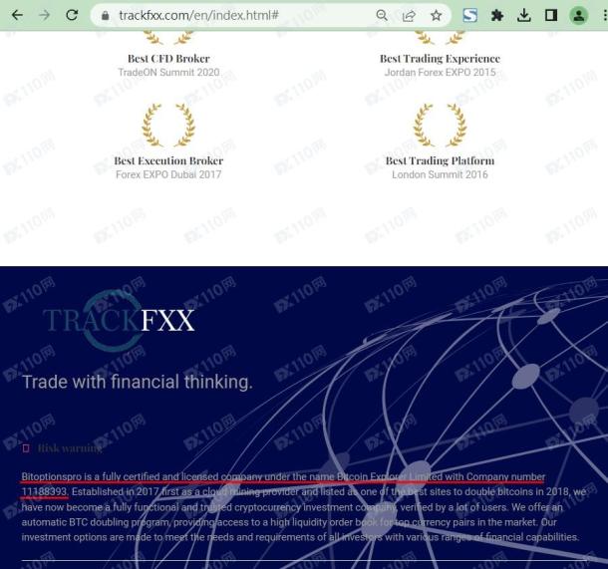This screenshot has height=569, width=608.
Task: Click Forex EXPO Dubai 2017 text
Action: (168, 174)
